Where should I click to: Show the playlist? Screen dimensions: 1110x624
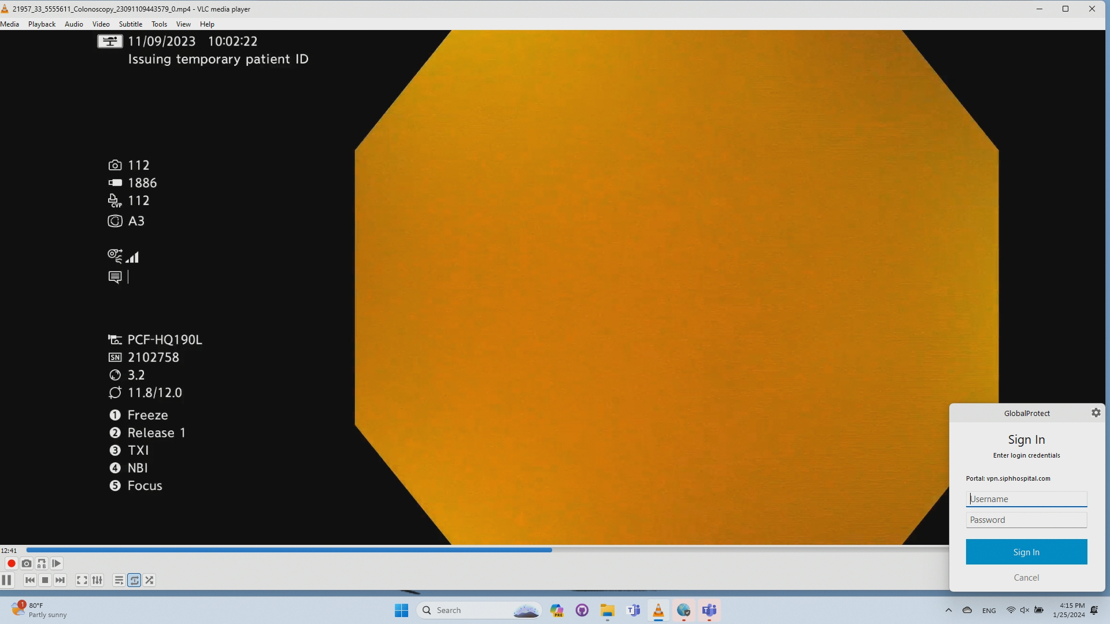point(119,580)
